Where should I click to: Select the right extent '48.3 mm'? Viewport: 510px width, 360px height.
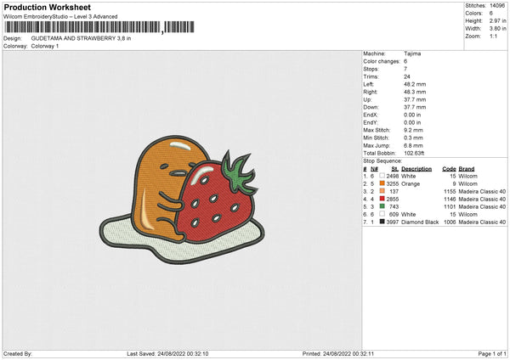point(415,92)
